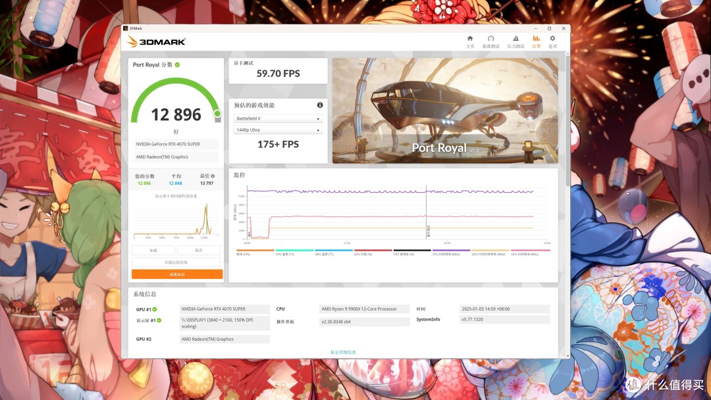
Task: Click the score distribution chart
Action: coord(176,219)
